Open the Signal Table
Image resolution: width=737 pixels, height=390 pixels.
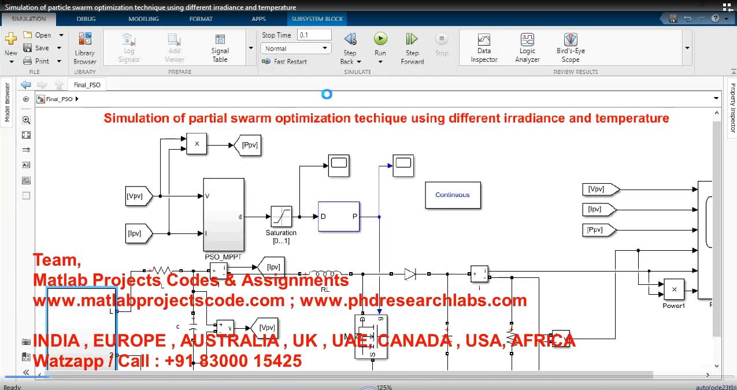pos(220,49)
